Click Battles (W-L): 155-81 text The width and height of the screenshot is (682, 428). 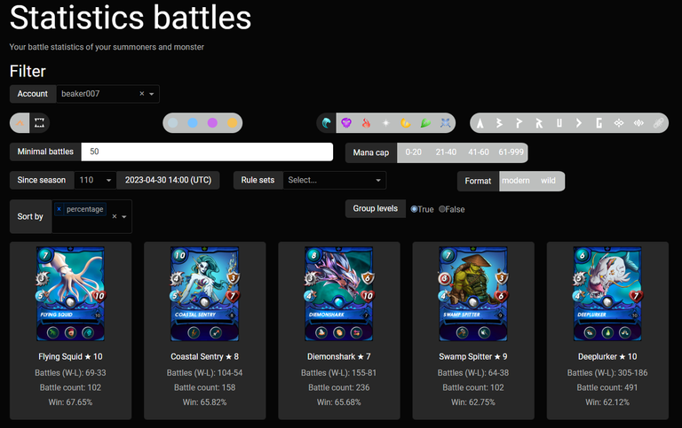339,373
